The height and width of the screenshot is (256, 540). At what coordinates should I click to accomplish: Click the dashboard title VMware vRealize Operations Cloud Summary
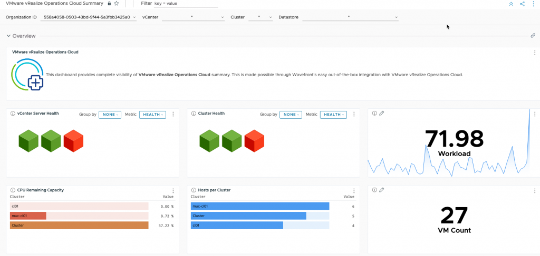coord(54,4)
